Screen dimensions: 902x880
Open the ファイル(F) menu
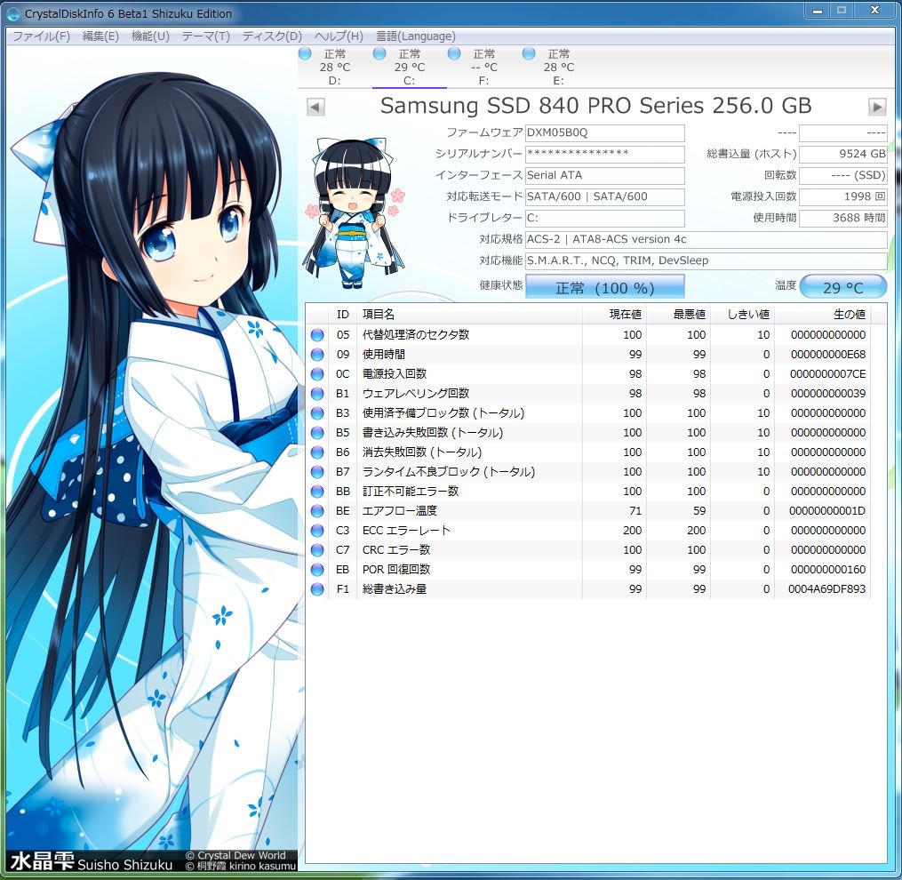(x=41, y=36)
